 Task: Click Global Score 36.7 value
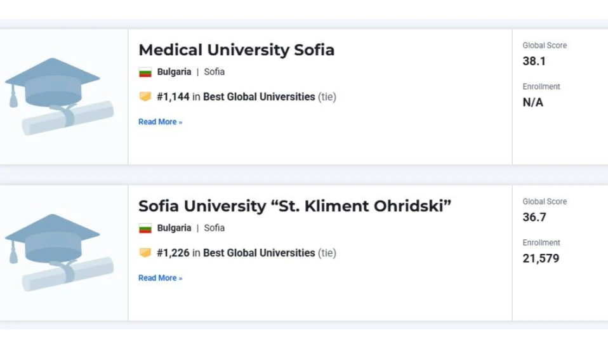pyautogui.click(x=534, y=218)
